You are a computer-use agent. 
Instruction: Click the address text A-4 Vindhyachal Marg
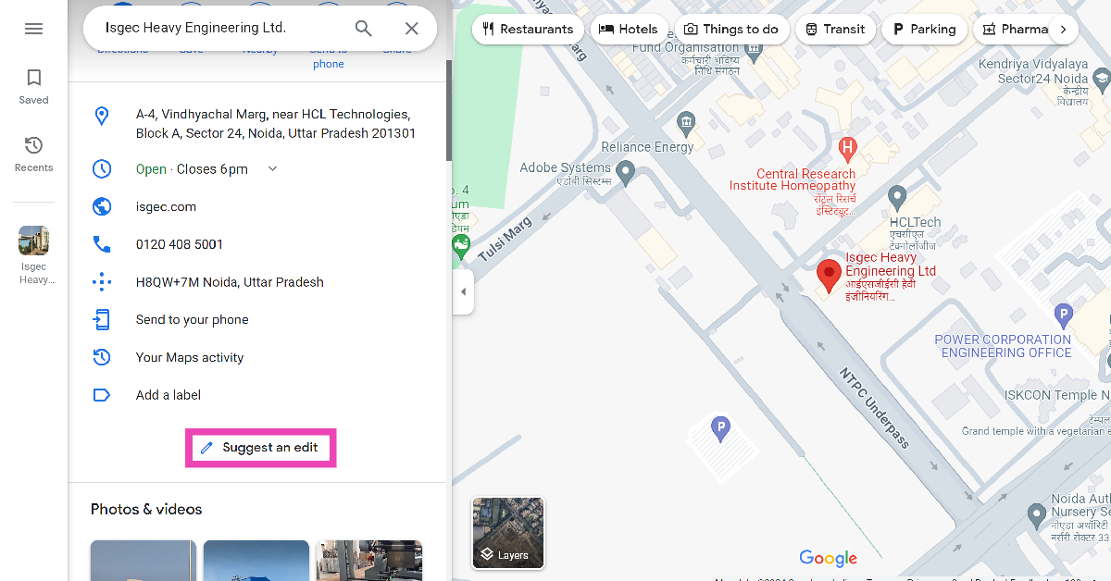coord(276,124)
